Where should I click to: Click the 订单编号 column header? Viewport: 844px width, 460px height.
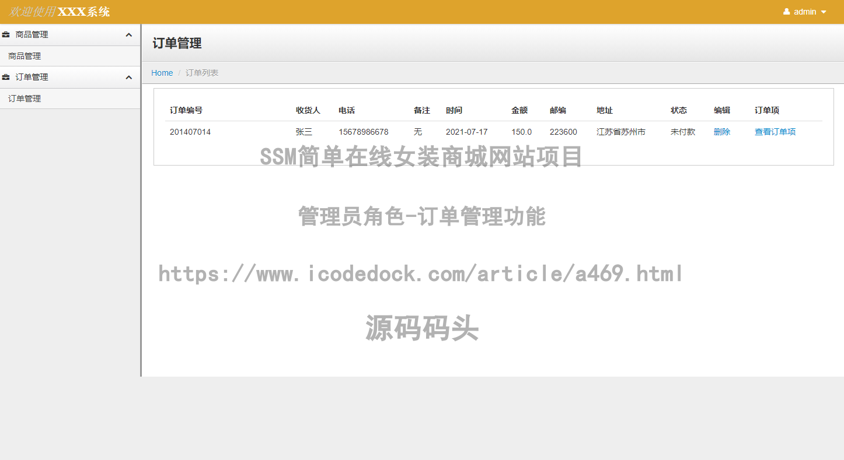tap(186, 110)
